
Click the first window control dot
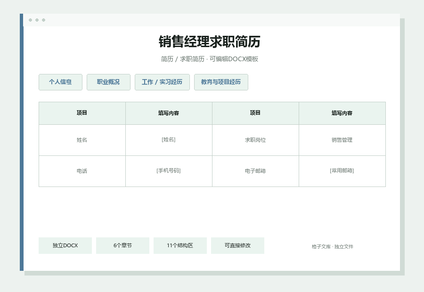point(30,20)
